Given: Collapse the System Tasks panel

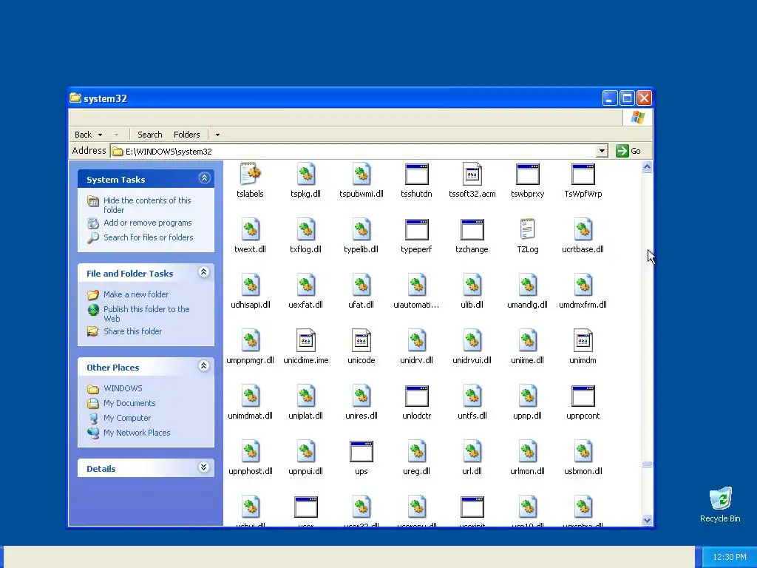Looking at the screenshot, I should coord(204,178).
